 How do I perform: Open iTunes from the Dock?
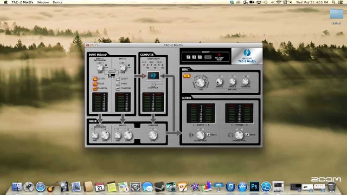[230, 187]
